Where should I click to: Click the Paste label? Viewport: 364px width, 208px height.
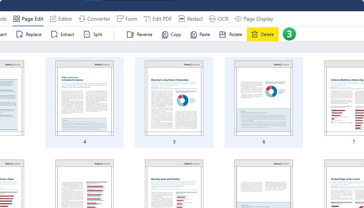(x=205, y=35)
